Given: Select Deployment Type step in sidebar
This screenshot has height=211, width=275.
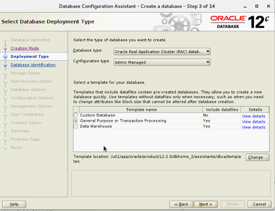Looking at the screenshot, I should 30,56.
